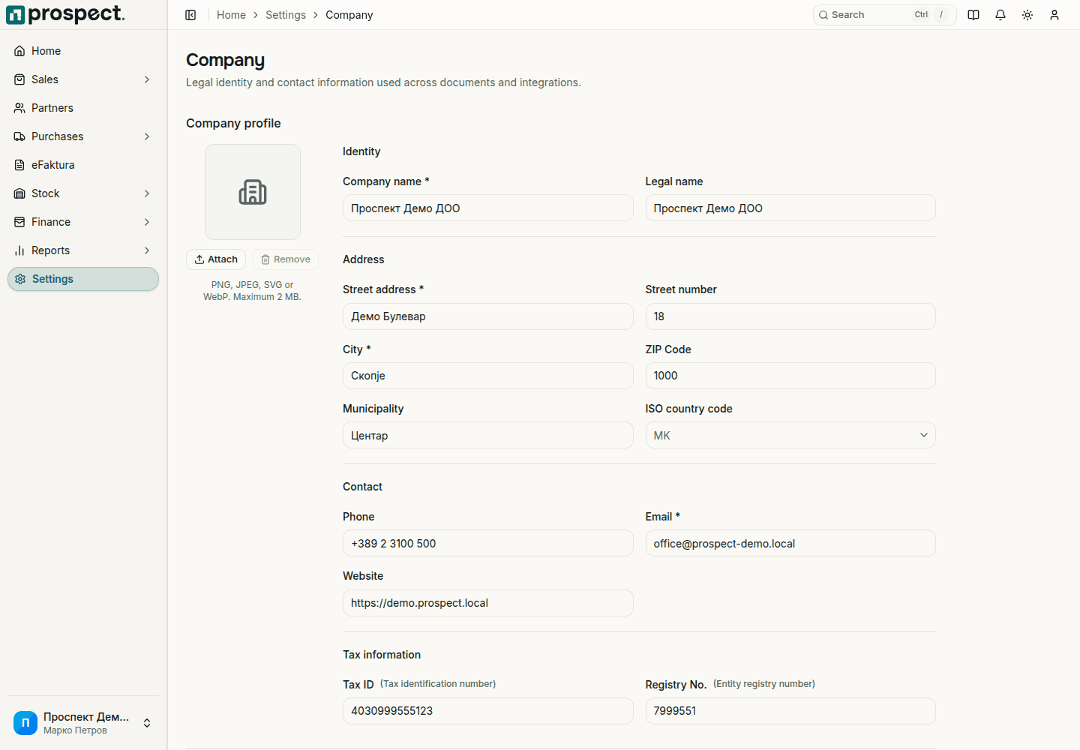The height and width of the screenshot is (750, 1080).
Task: Open Partners in the sidebar
Action: (x=83, y=108)
